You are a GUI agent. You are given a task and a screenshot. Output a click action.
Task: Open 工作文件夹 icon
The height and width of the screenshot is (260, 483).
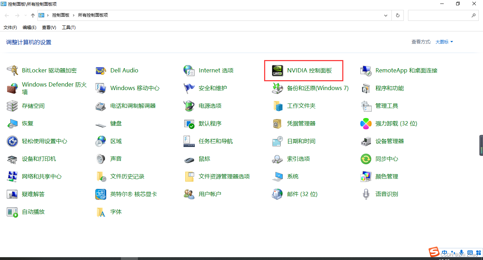click(278, 106)
